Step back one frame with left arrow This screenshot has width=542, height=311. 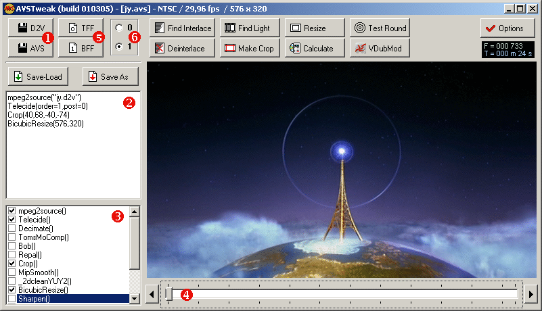(152, 294)
